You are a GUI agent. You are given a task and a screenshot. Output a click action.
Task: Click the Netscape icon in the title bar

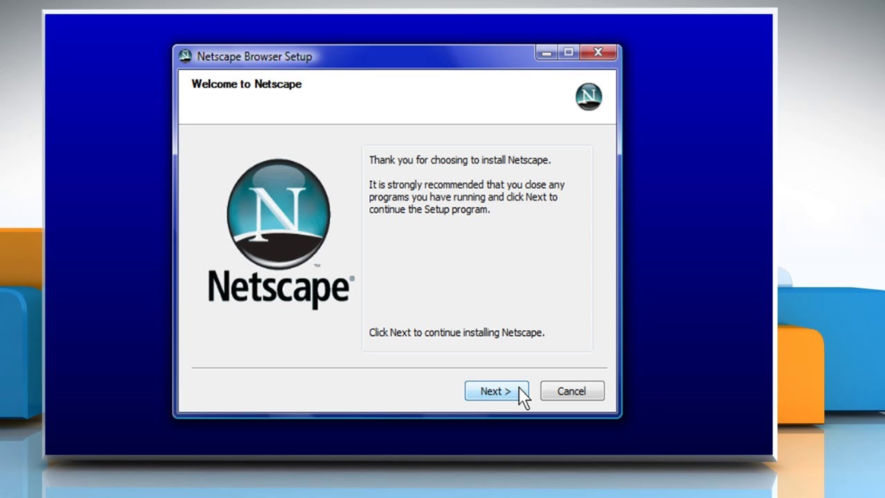(185, 56)
